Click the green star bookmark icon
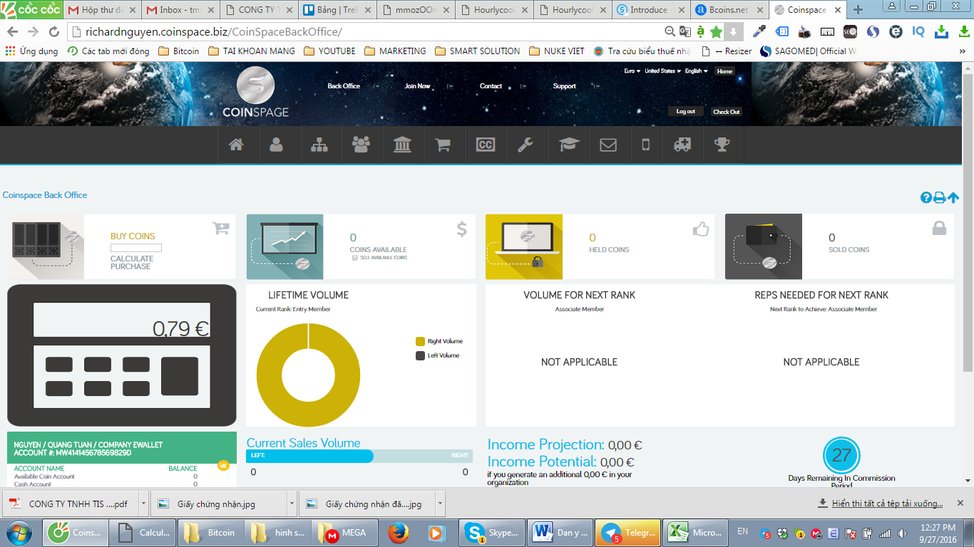This screenshot has height=547, width=974. [716, 31]
